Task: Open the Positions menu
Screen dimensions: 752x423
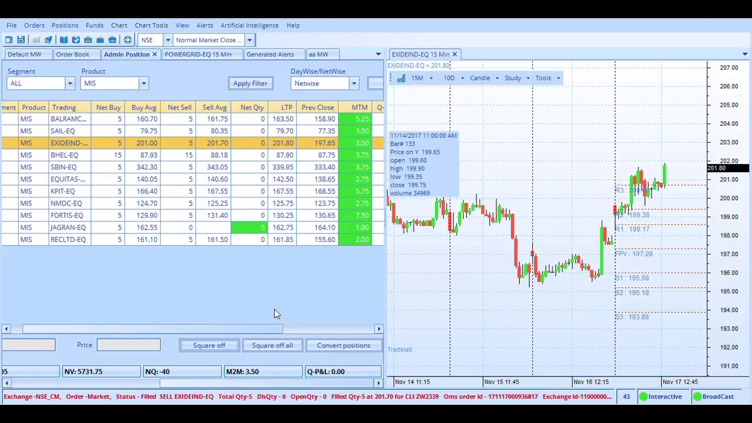Action: [x=65, y=25]
